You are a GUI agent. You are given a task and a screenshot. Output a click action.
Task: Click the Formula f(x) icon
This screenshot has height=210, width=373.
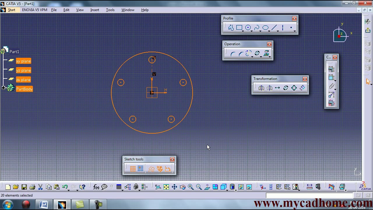(96, 187)
